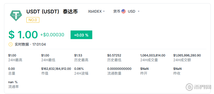
Task: Click the 24H波幅 value 0.06%
Action: click(79, 69)
